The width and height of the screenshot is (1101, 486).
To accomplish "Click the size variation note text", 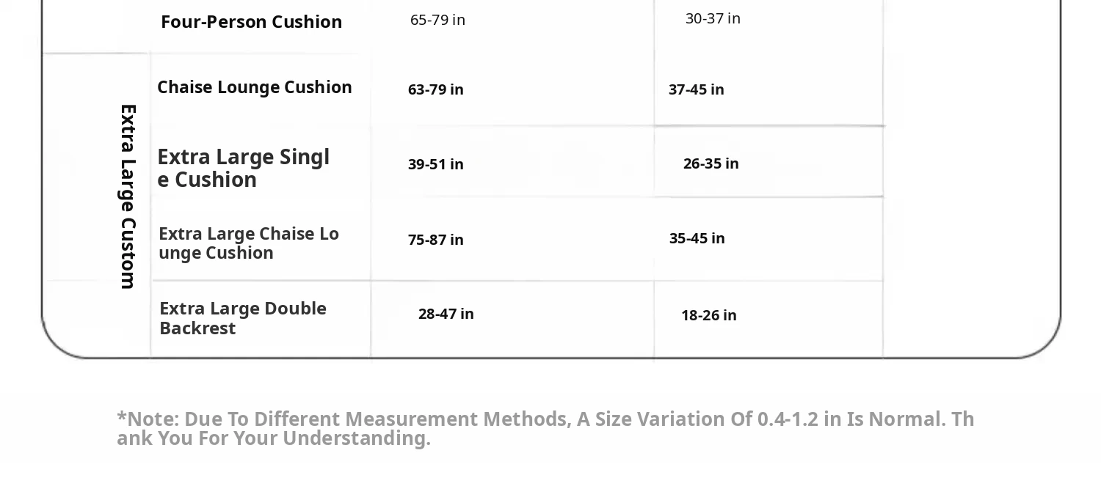I will click(x=545, y=428).
